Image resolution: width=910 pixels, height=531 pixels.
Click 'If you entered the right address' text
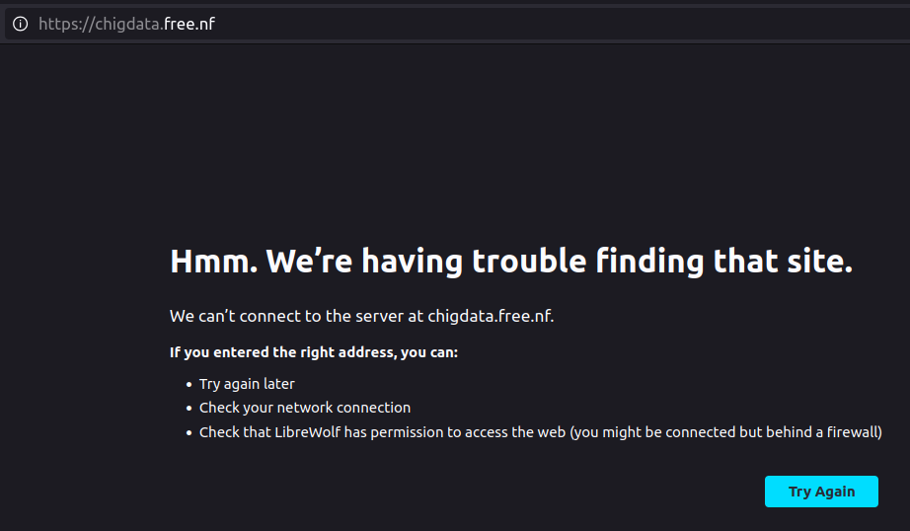pos(281,352)
